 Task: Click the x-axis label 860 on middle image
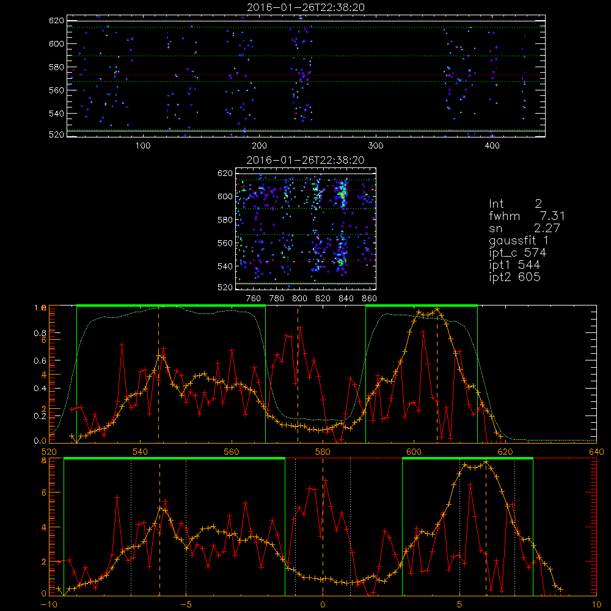(x=369, y=299)
